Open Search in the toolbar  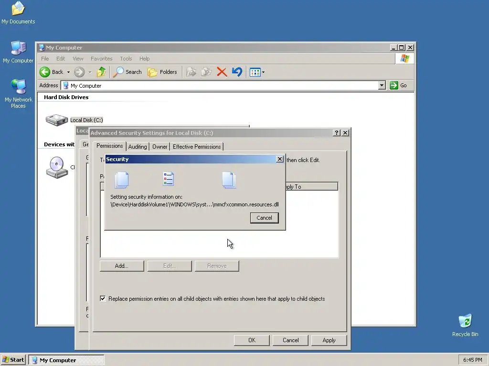click(127, 72)
